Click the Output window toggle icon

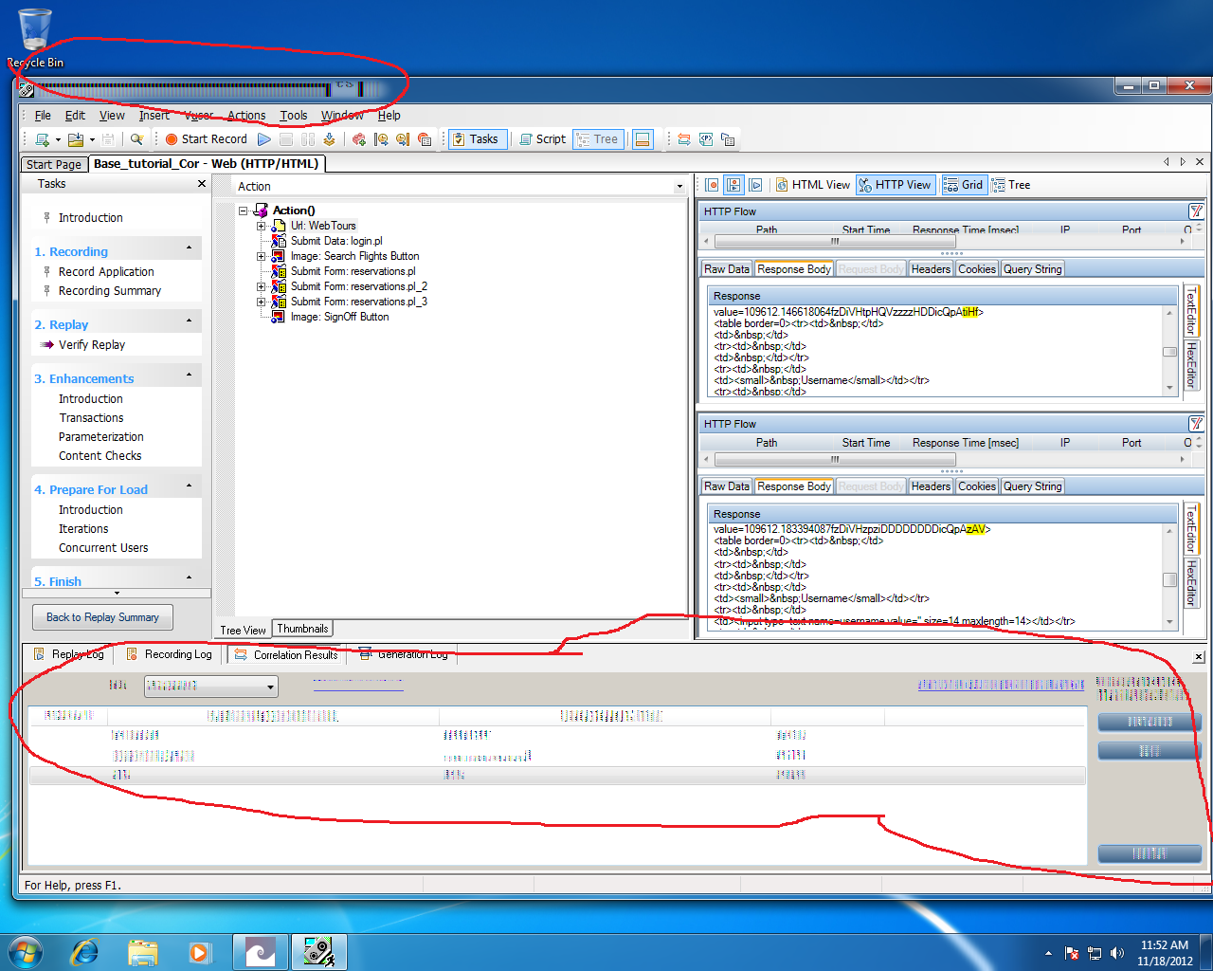pyautogui.click(x=643, y=139)
